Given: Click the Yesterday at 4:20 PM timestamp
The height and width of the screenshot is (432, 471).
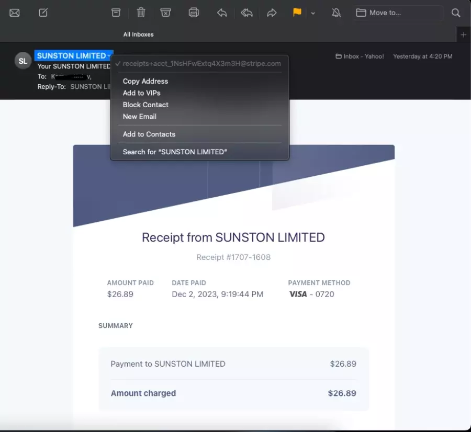Looking at the screenshot, I should coord(423,56).
